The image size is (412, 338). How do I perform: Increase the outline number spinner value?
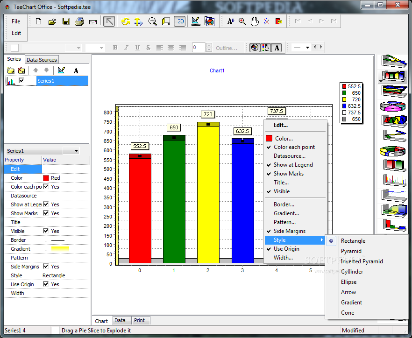pos(209,45)
